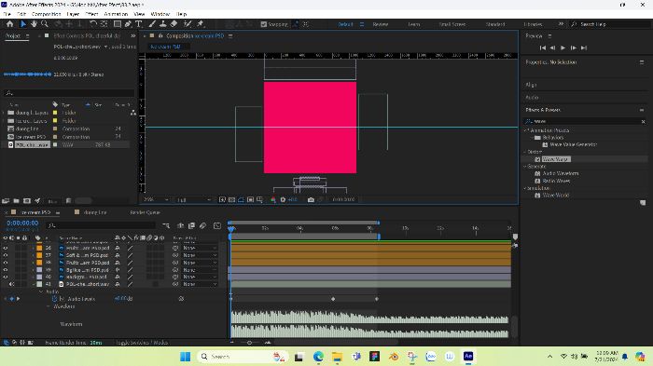Viewport: 653px width, 366px height.
Task: Hide layer 40 using its eye icon
Action: point(6,277)
